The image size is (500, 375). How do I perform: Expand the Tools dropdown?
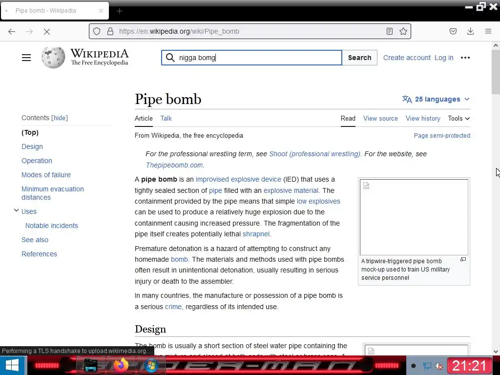click(x=458, y=118)
